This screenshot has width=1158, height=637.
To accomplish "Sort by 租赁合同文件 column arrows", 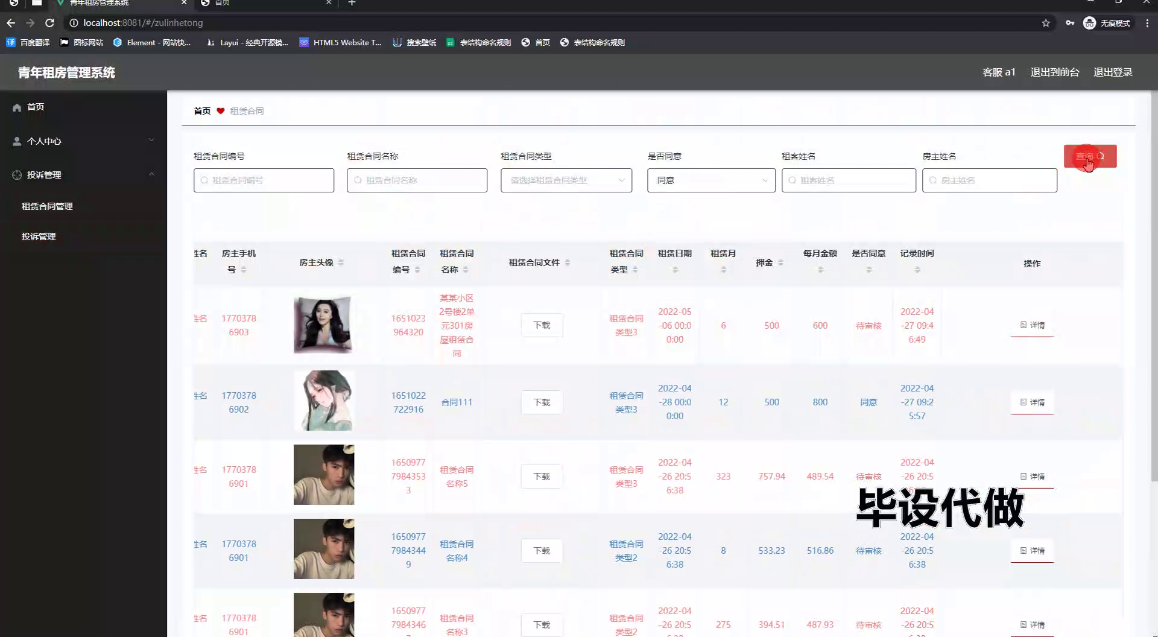I will point(568,262).
